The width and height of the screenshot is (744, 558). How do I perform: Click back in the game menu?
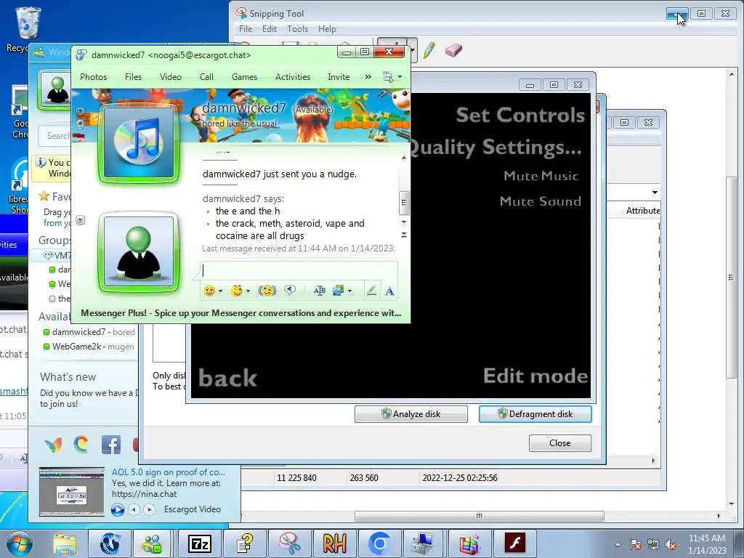coord(227,378)
